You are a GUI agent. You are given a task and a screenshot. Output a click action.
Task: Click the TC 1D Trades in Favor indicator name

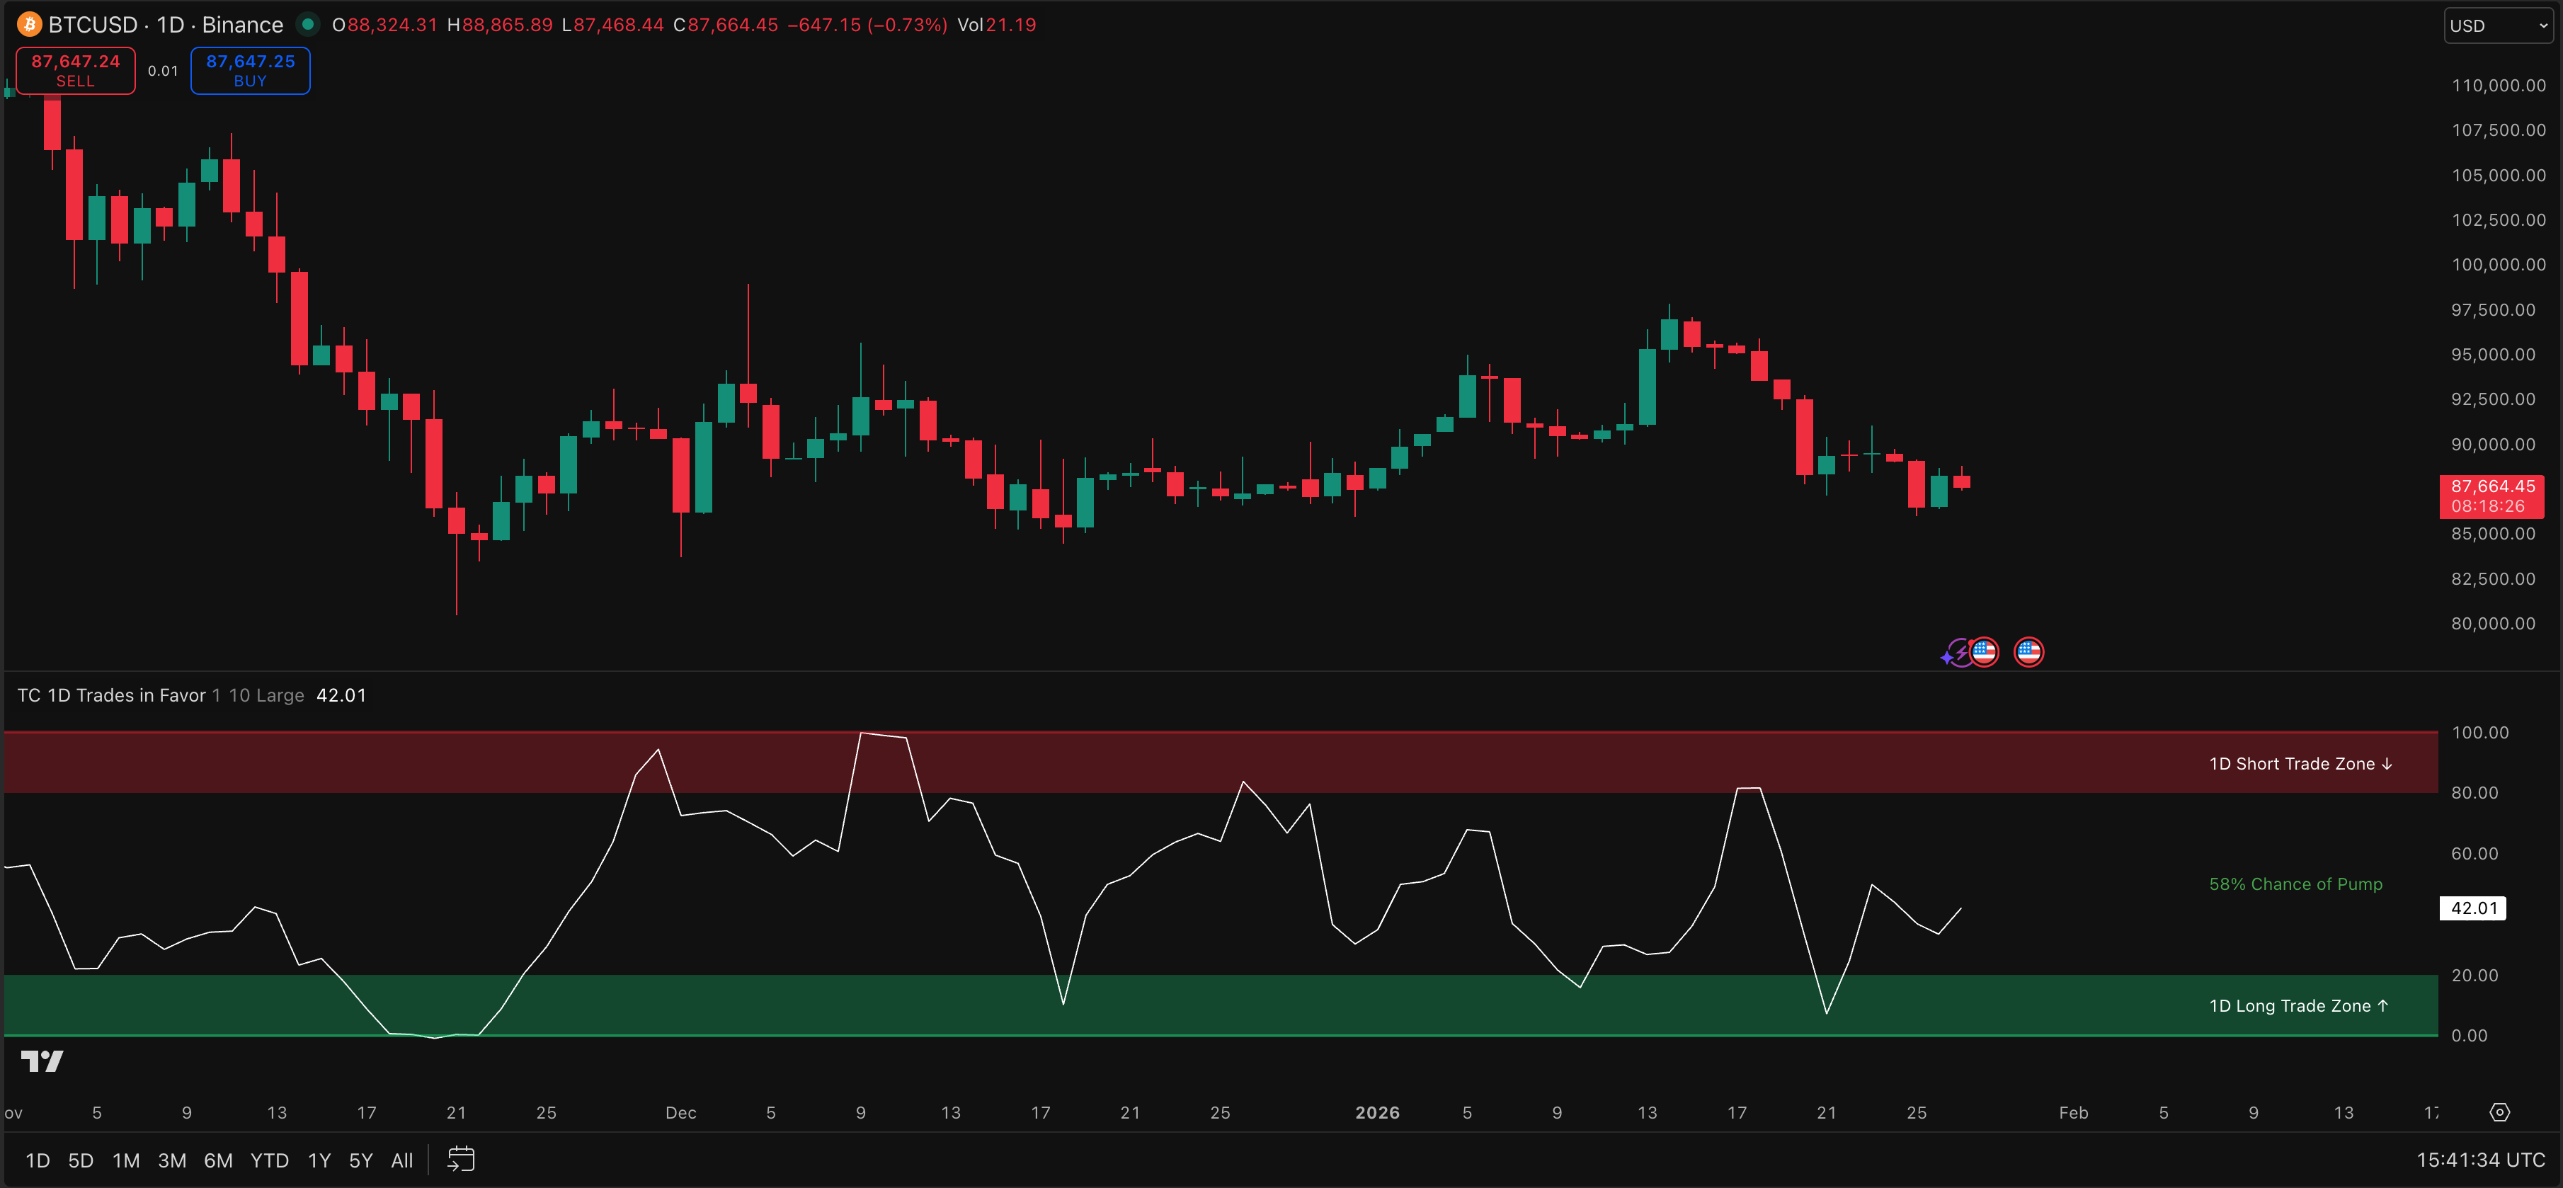coord(110,695)
